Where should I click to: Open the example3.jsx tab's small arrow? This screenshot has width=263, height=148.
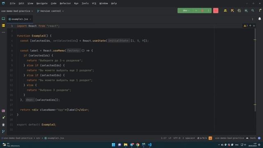(x=30, y=19)
